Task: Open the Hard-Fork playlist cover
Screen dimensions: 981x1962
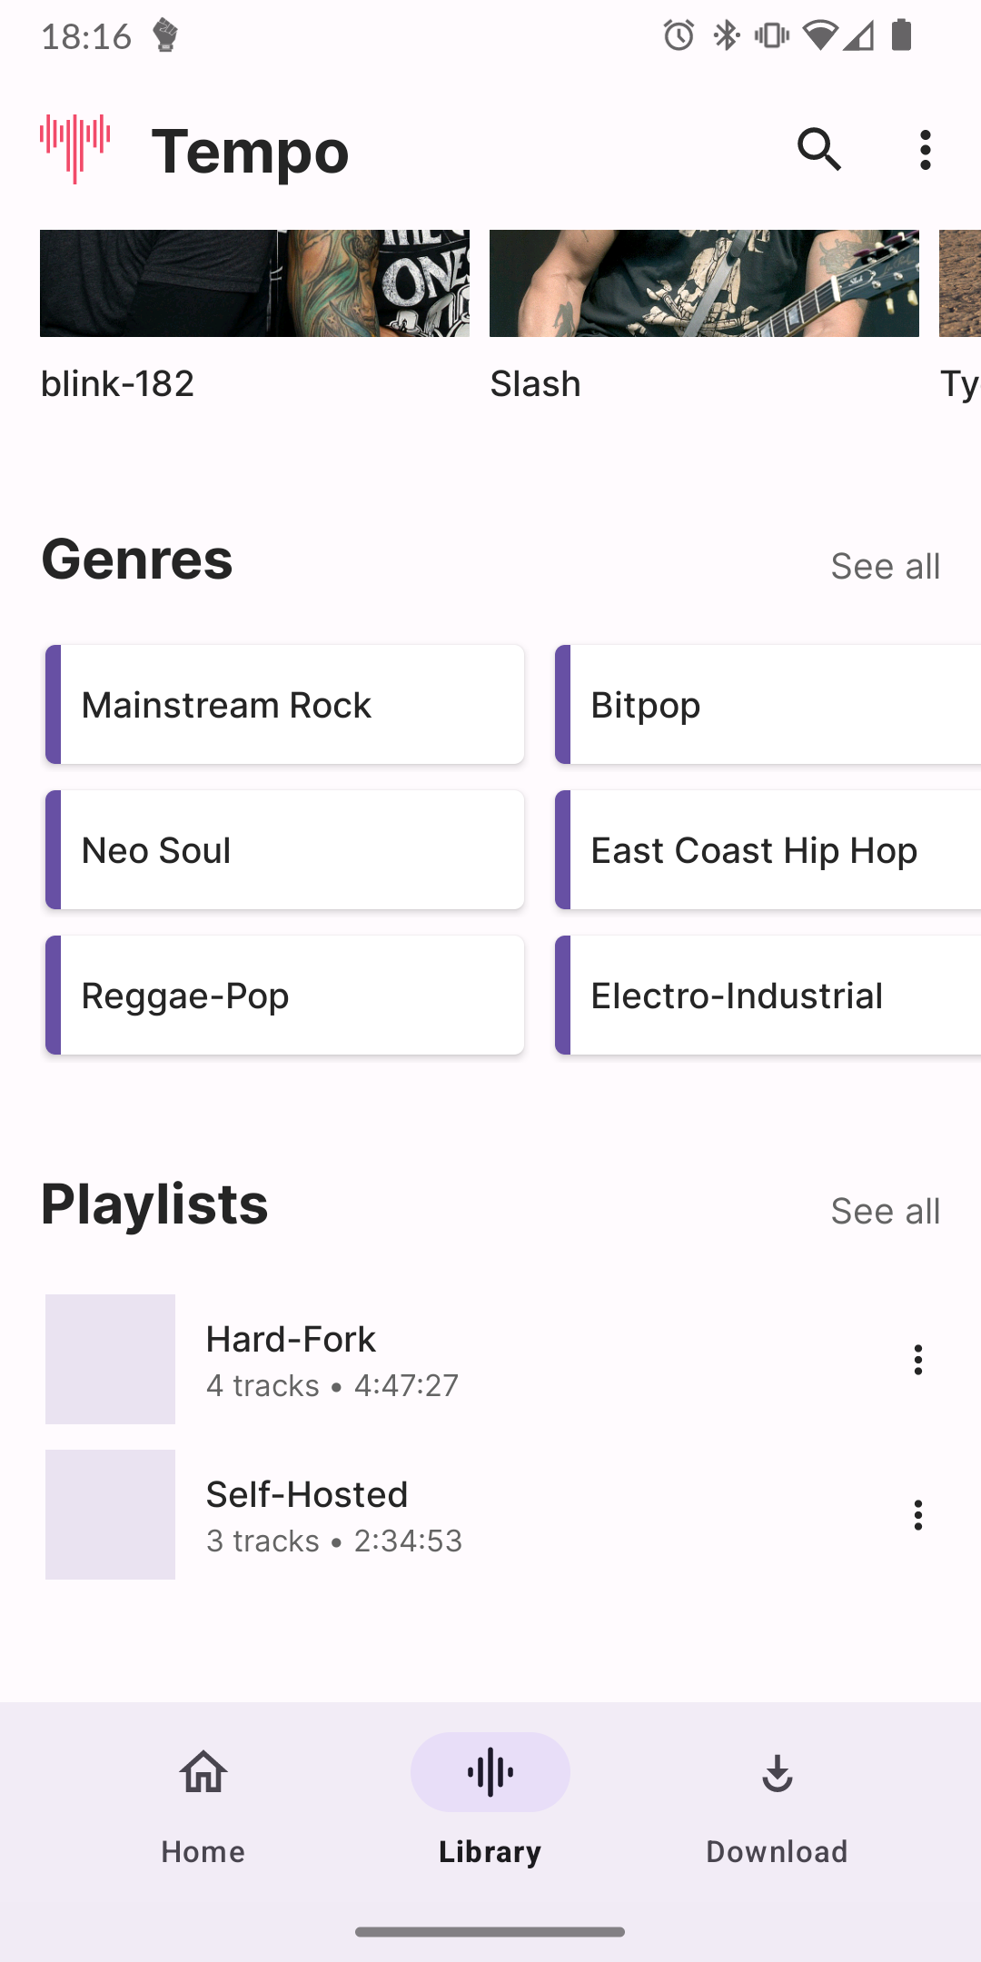Action: 110,1360
